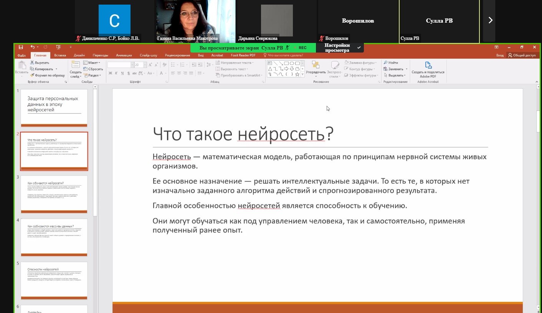
Task: Open the Foxit Reader PDF tab
Action: click(x=243, y=55)
